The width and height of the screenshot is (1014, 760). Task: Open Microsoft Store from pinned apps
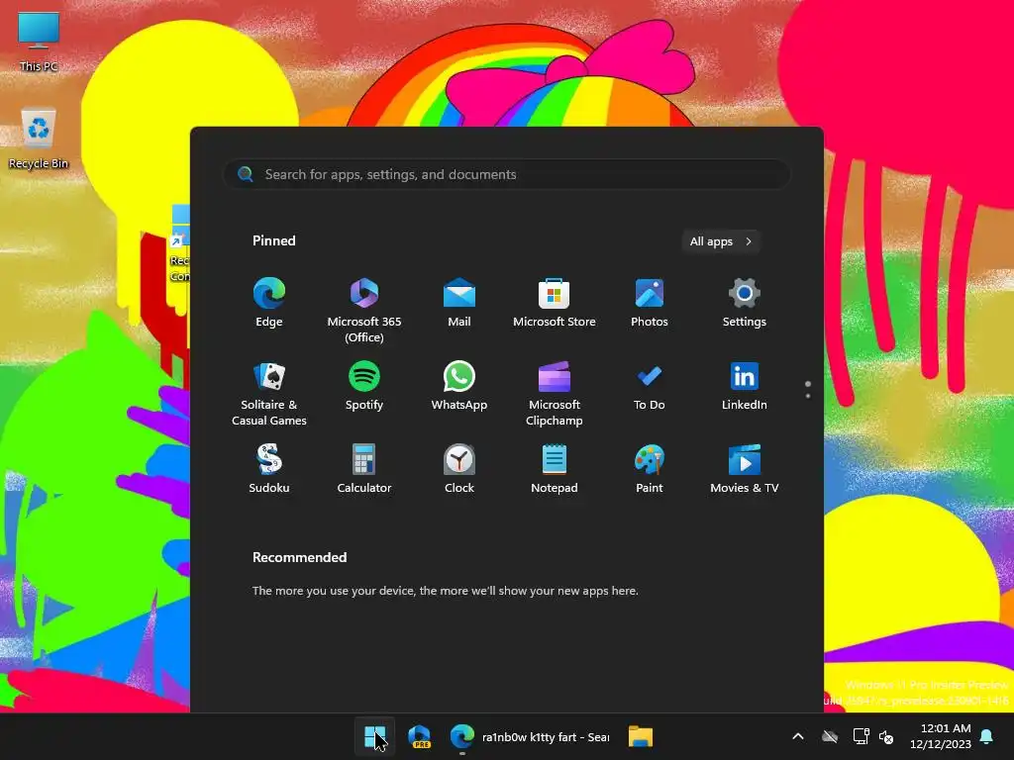[555, 303]
